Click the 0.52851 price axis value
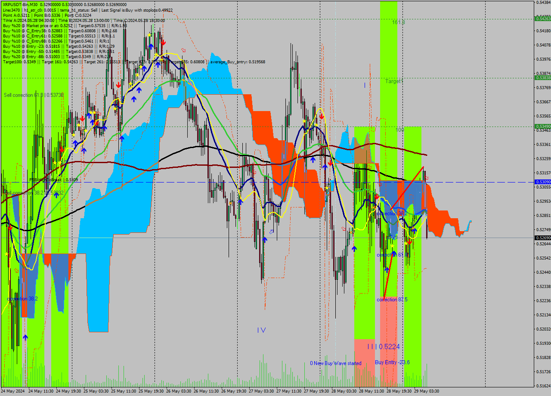The height and width of the screenshot is (396, 551). (543, 215)
